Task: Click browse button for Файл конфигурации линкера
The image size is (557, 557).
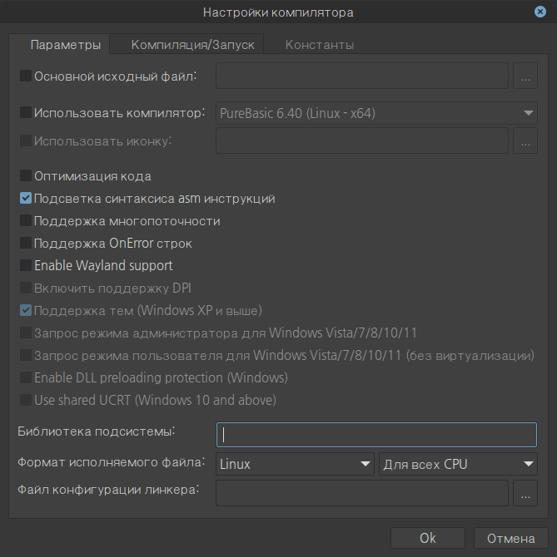Action: pyautogui.click(x=525, y=494)
